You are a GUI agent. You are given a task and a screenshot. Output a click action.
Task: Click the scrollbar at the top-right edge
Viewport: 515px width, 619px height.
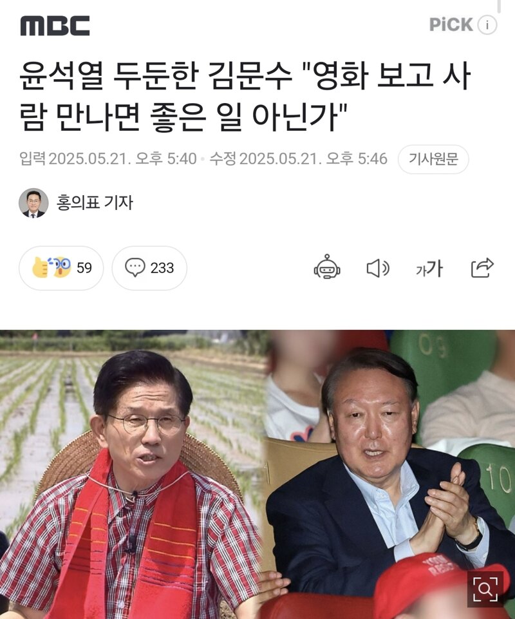(499, 6)
